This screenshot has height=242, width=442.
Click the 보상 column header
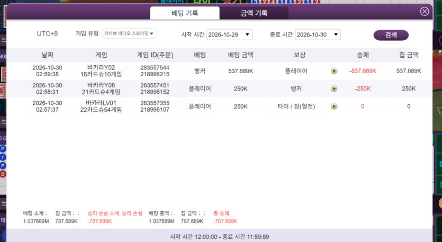click(300, 55)
